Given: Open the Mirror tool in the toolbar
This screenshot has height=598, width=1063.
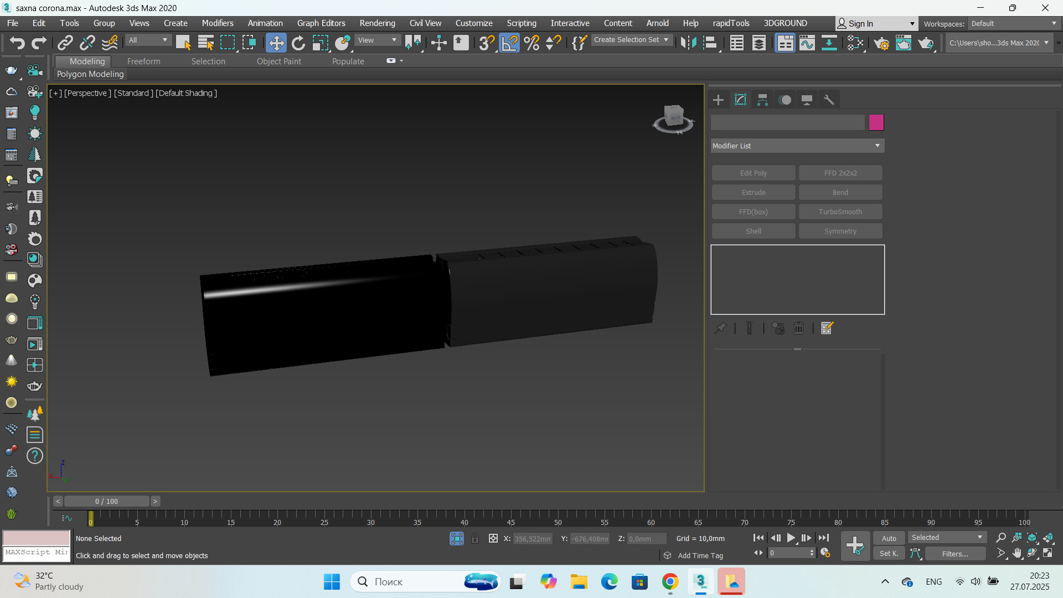Looking at the screenshot, I should coord(688,43).
